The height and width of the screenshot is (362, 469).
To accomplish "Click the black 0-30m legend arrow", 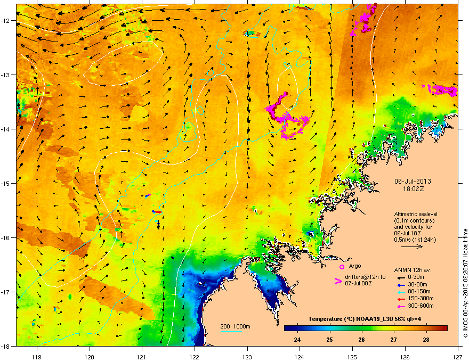I will (x=401, y=277).
